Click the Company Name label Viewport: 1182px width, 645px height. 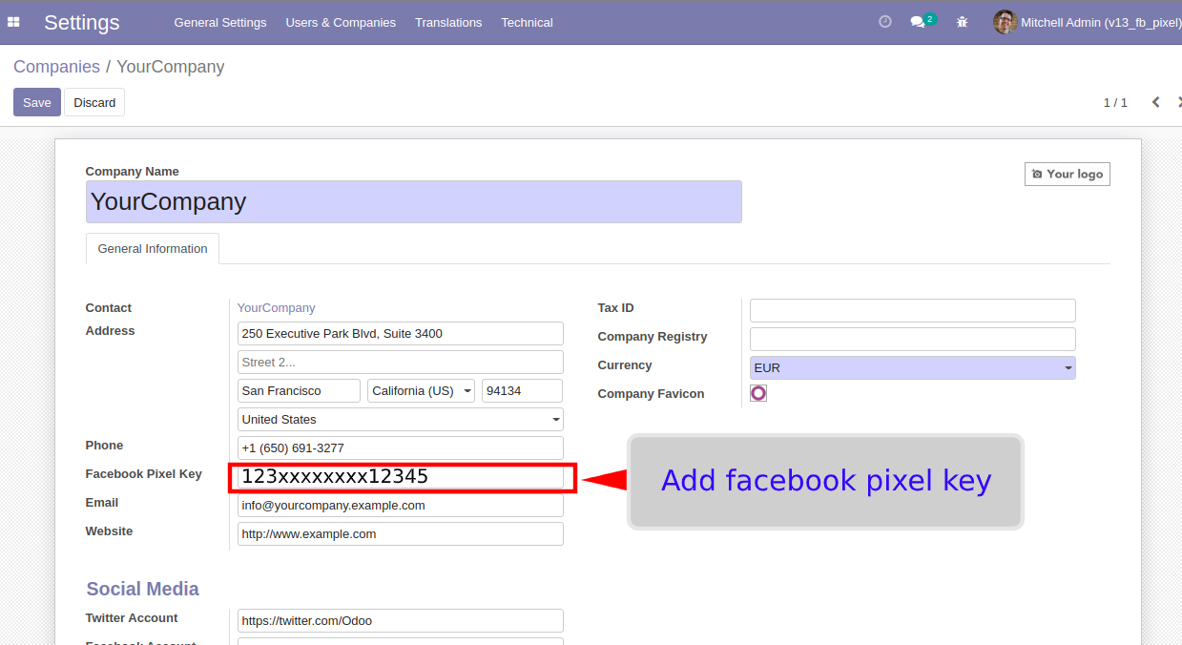tap(133, 172)
